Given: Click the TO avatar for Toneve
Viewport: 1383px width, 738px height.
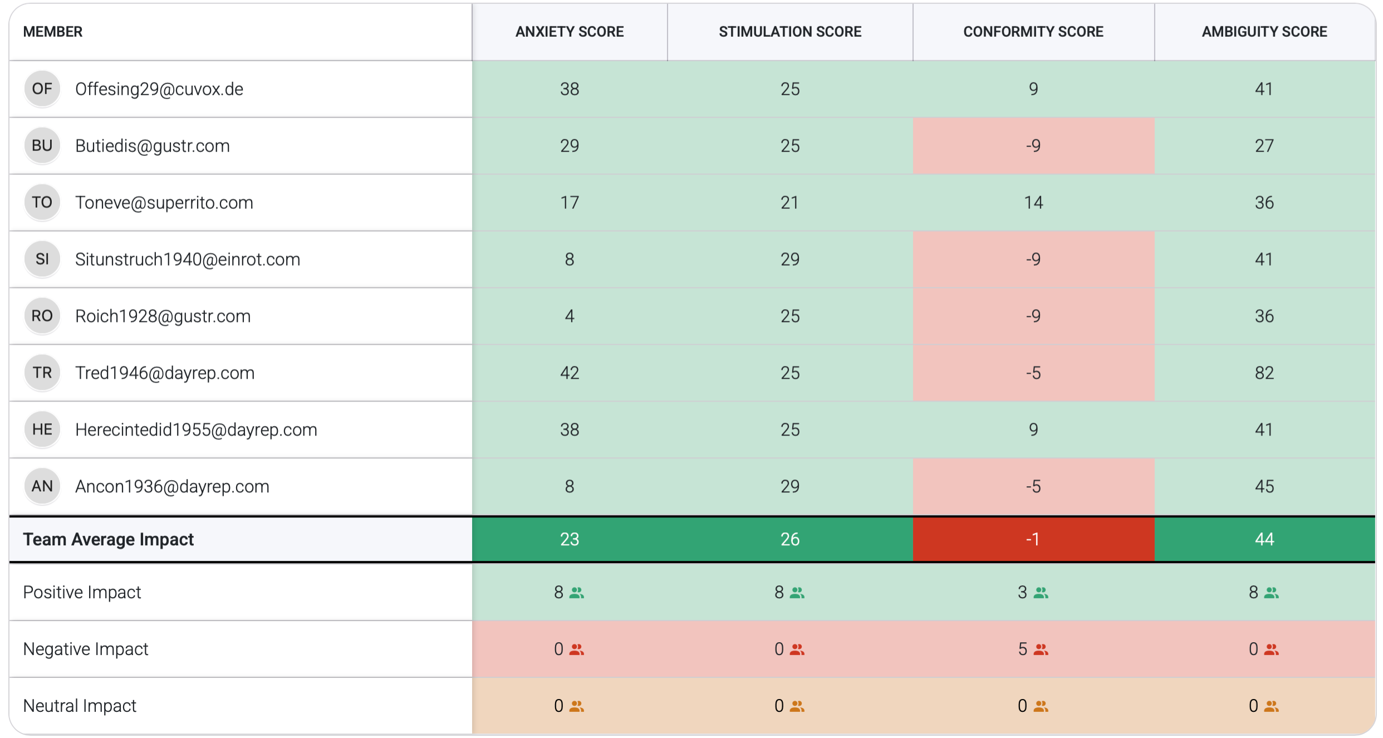Looking at the screenshot, I should click(42, 202).
